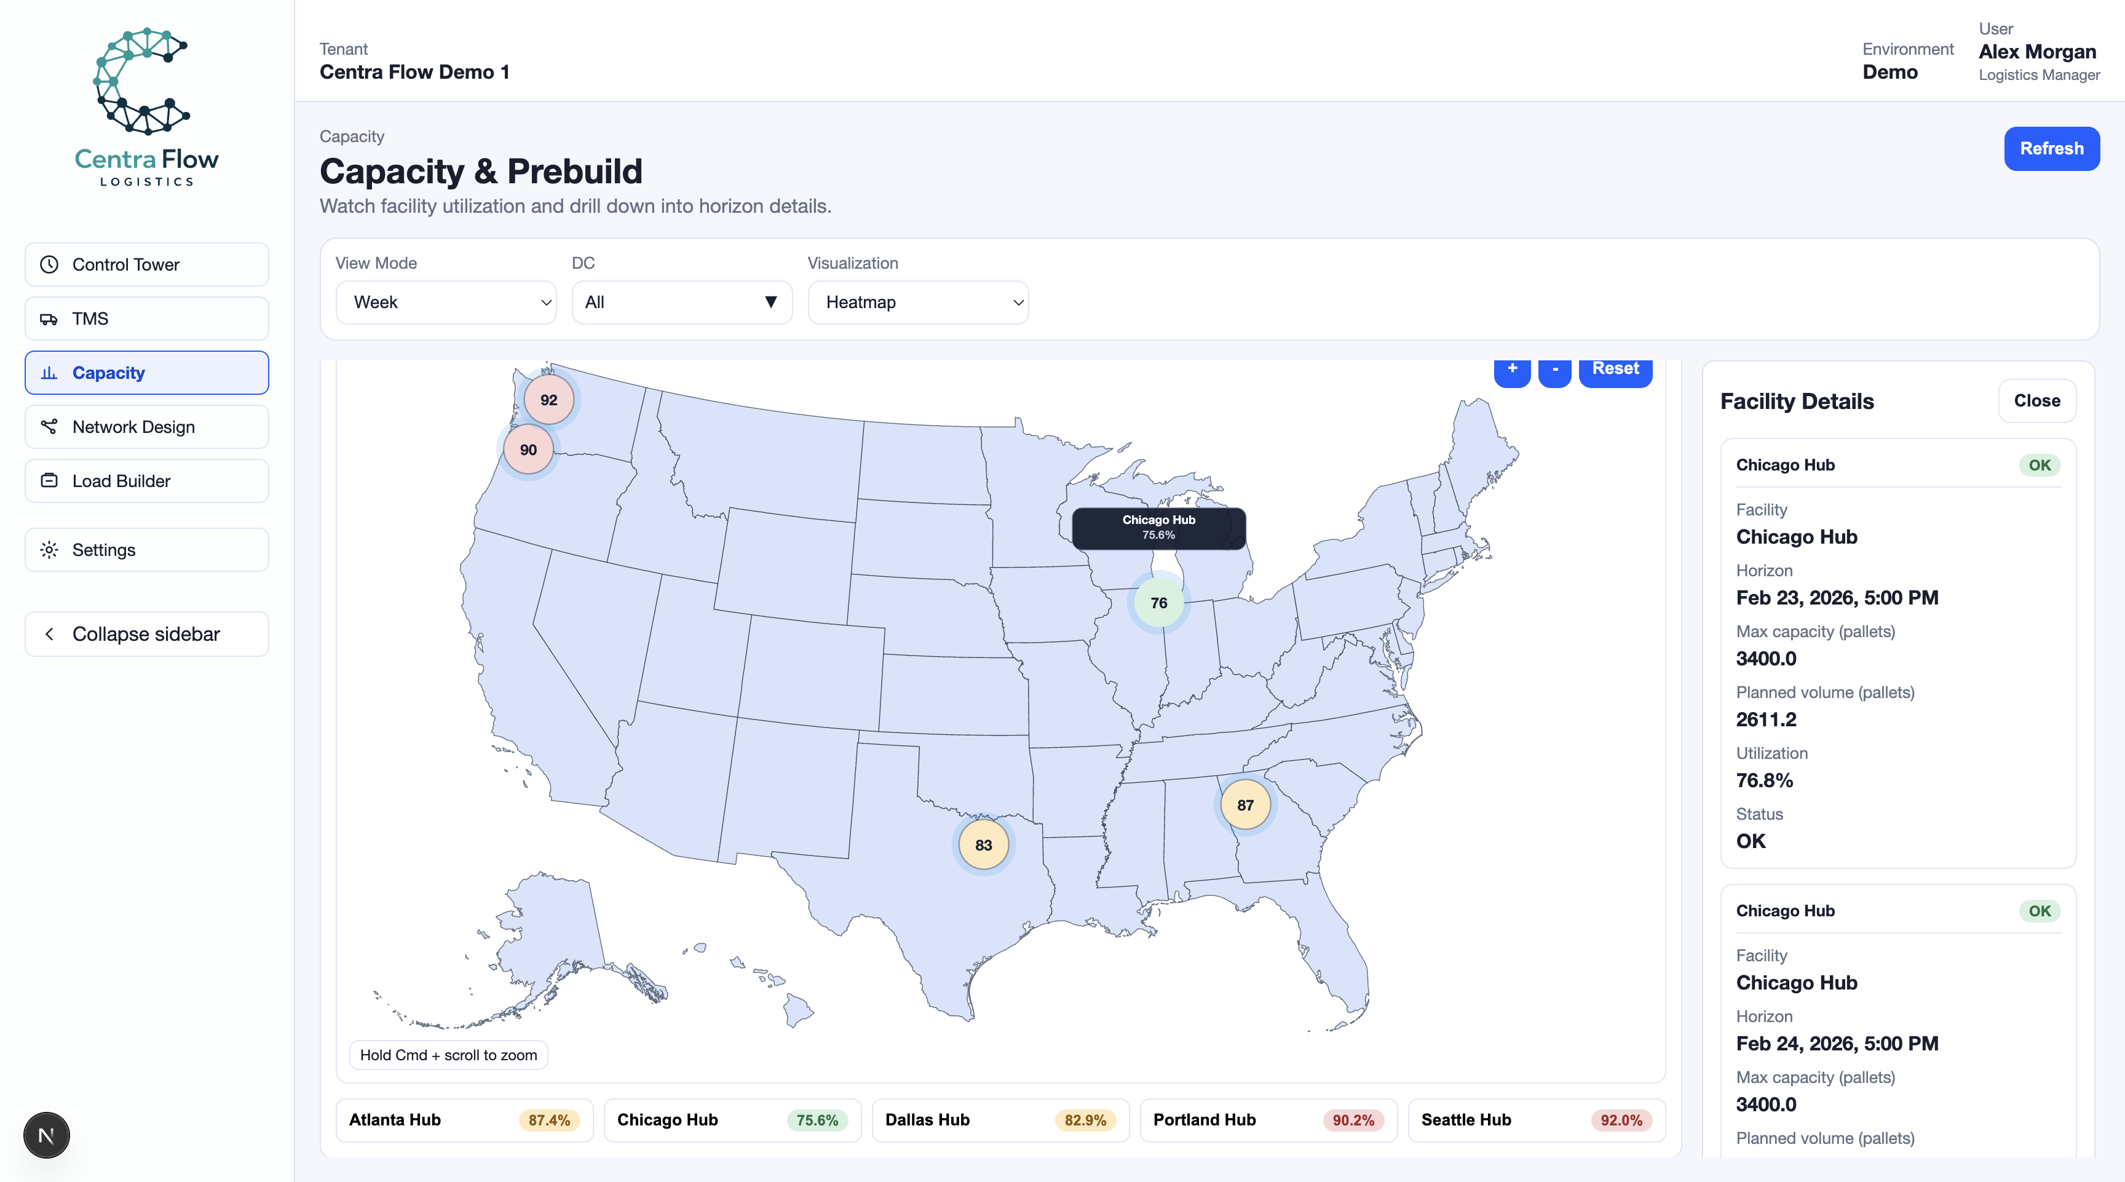Click the Refresh button
Image resolution: width=2125 pixels, height=1182 pixels.
point(2052,148)
